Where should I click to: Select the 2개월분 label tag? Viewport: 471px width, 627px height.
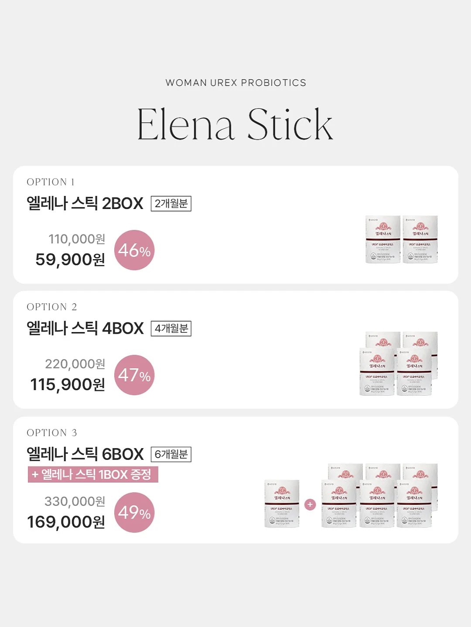[x=171, y=203]
